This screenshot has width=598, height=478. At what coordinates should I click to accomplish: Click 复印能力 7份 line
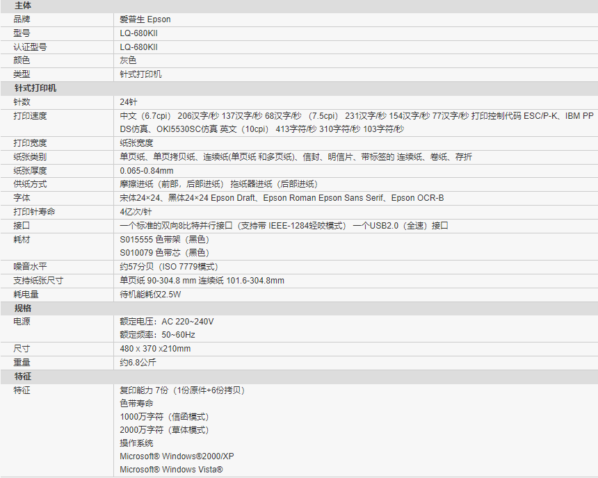[182, 390]
